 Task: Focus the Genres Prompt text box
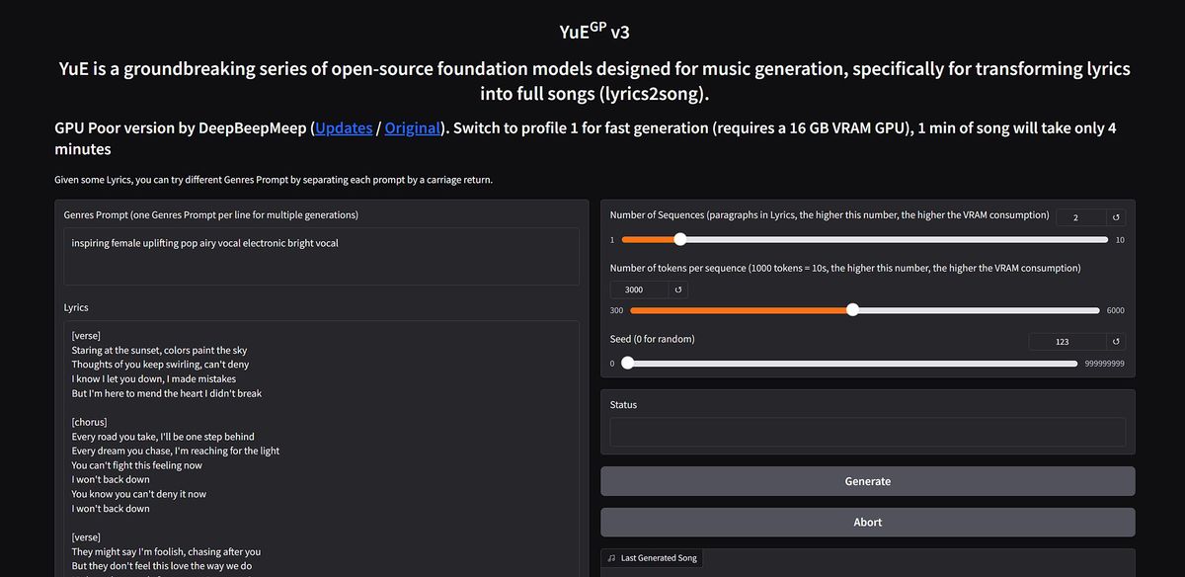[x=321, y=257]
